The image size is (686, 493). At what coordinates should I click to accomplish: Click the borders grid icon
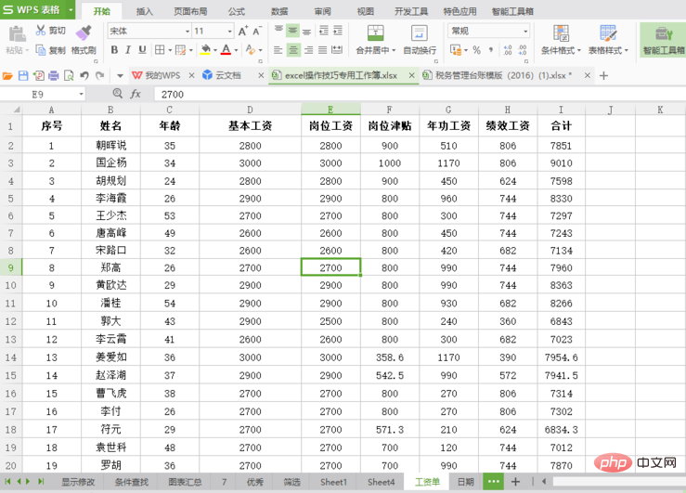coord(160,50)
